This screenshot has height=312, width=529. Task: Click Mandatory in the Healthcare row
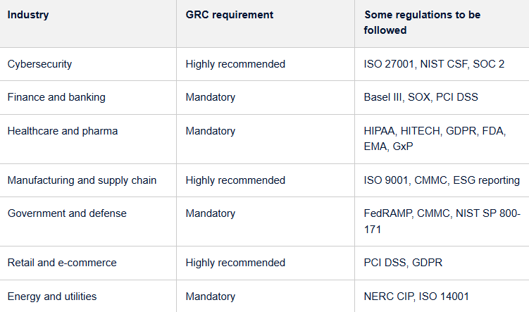coord(211,131)
